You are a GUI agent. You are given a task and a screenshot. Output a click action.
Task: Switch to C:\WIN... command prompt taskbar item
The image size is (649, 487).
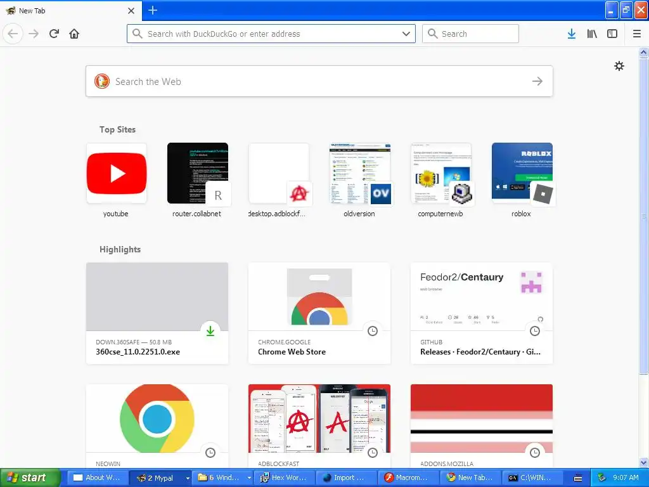pyautogui.click(x=532, y=478)
